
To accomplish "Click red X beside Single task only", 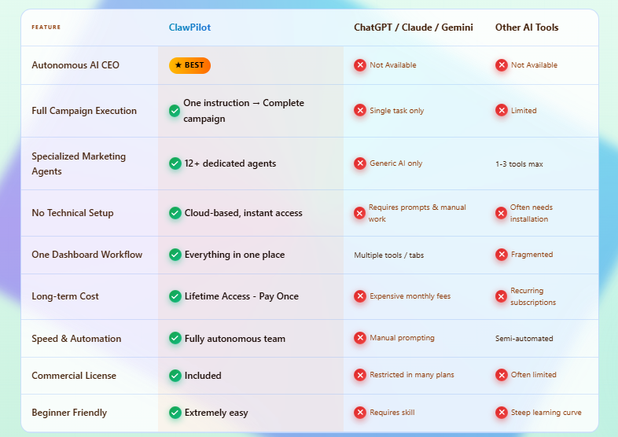I will (360, 110).
